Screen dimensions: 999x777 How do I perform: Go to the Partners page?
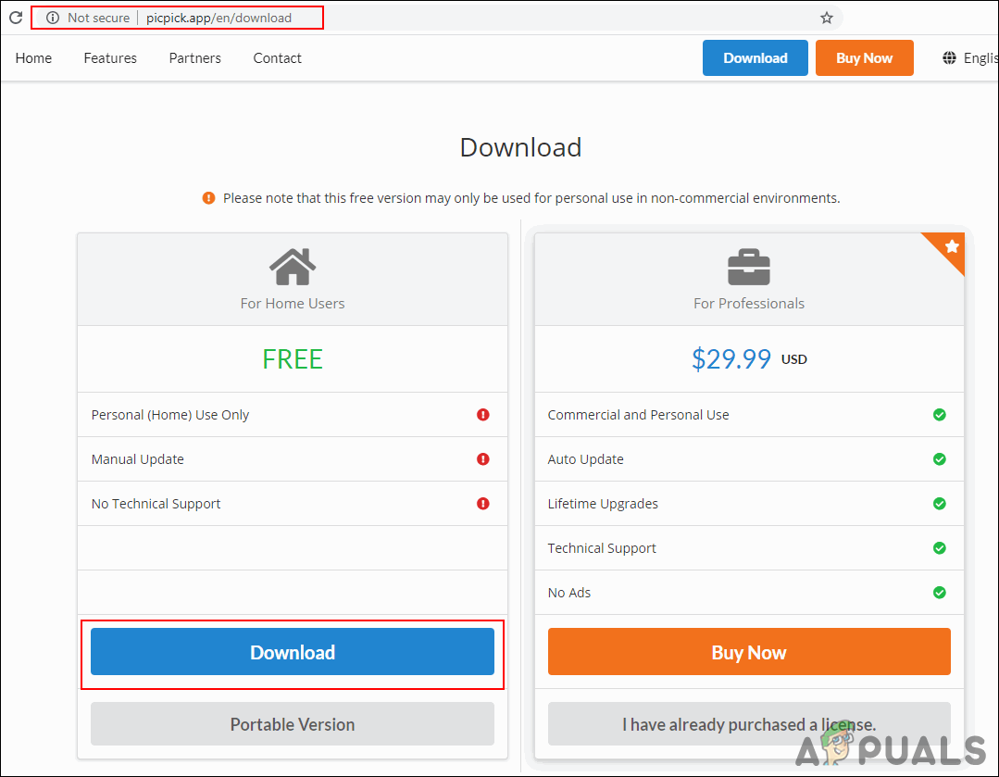coord(195,58)
